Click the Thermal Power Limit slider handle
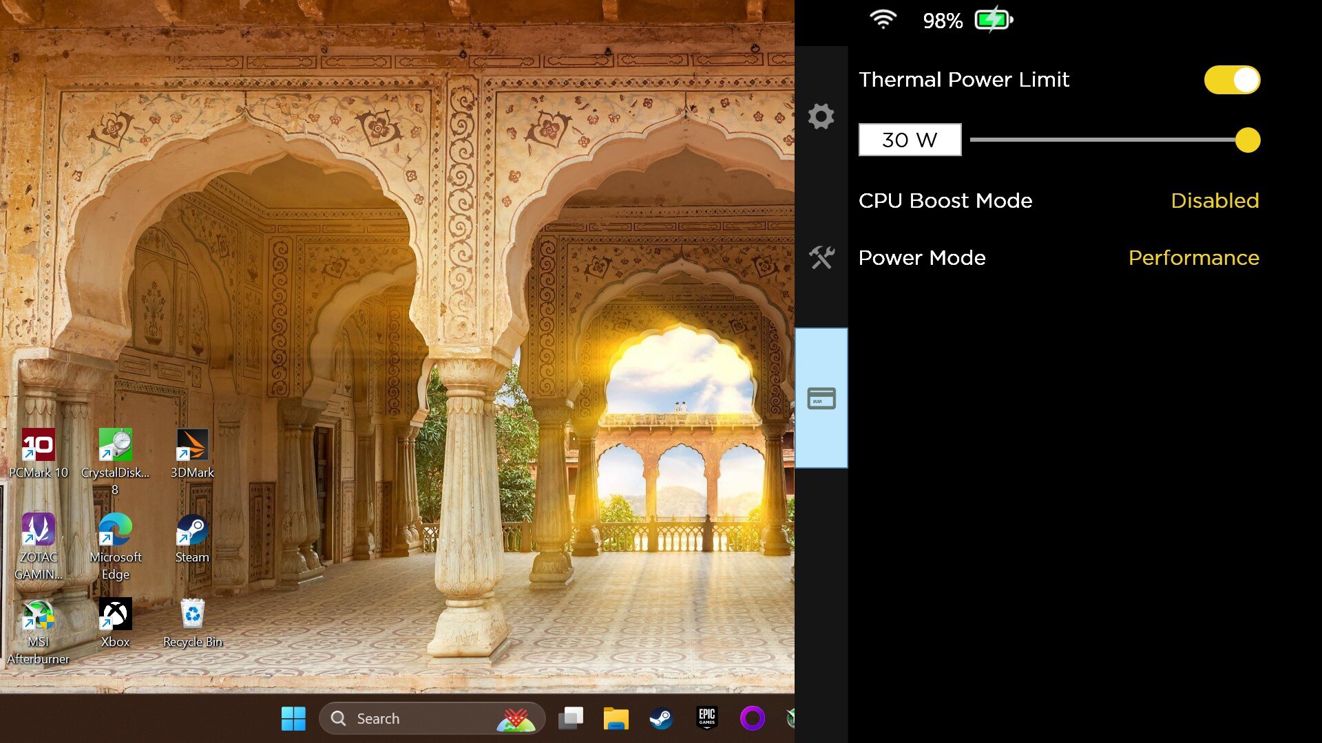Screen dimensions: 1322x743 pyautogui.click(x=1247, y=140)
